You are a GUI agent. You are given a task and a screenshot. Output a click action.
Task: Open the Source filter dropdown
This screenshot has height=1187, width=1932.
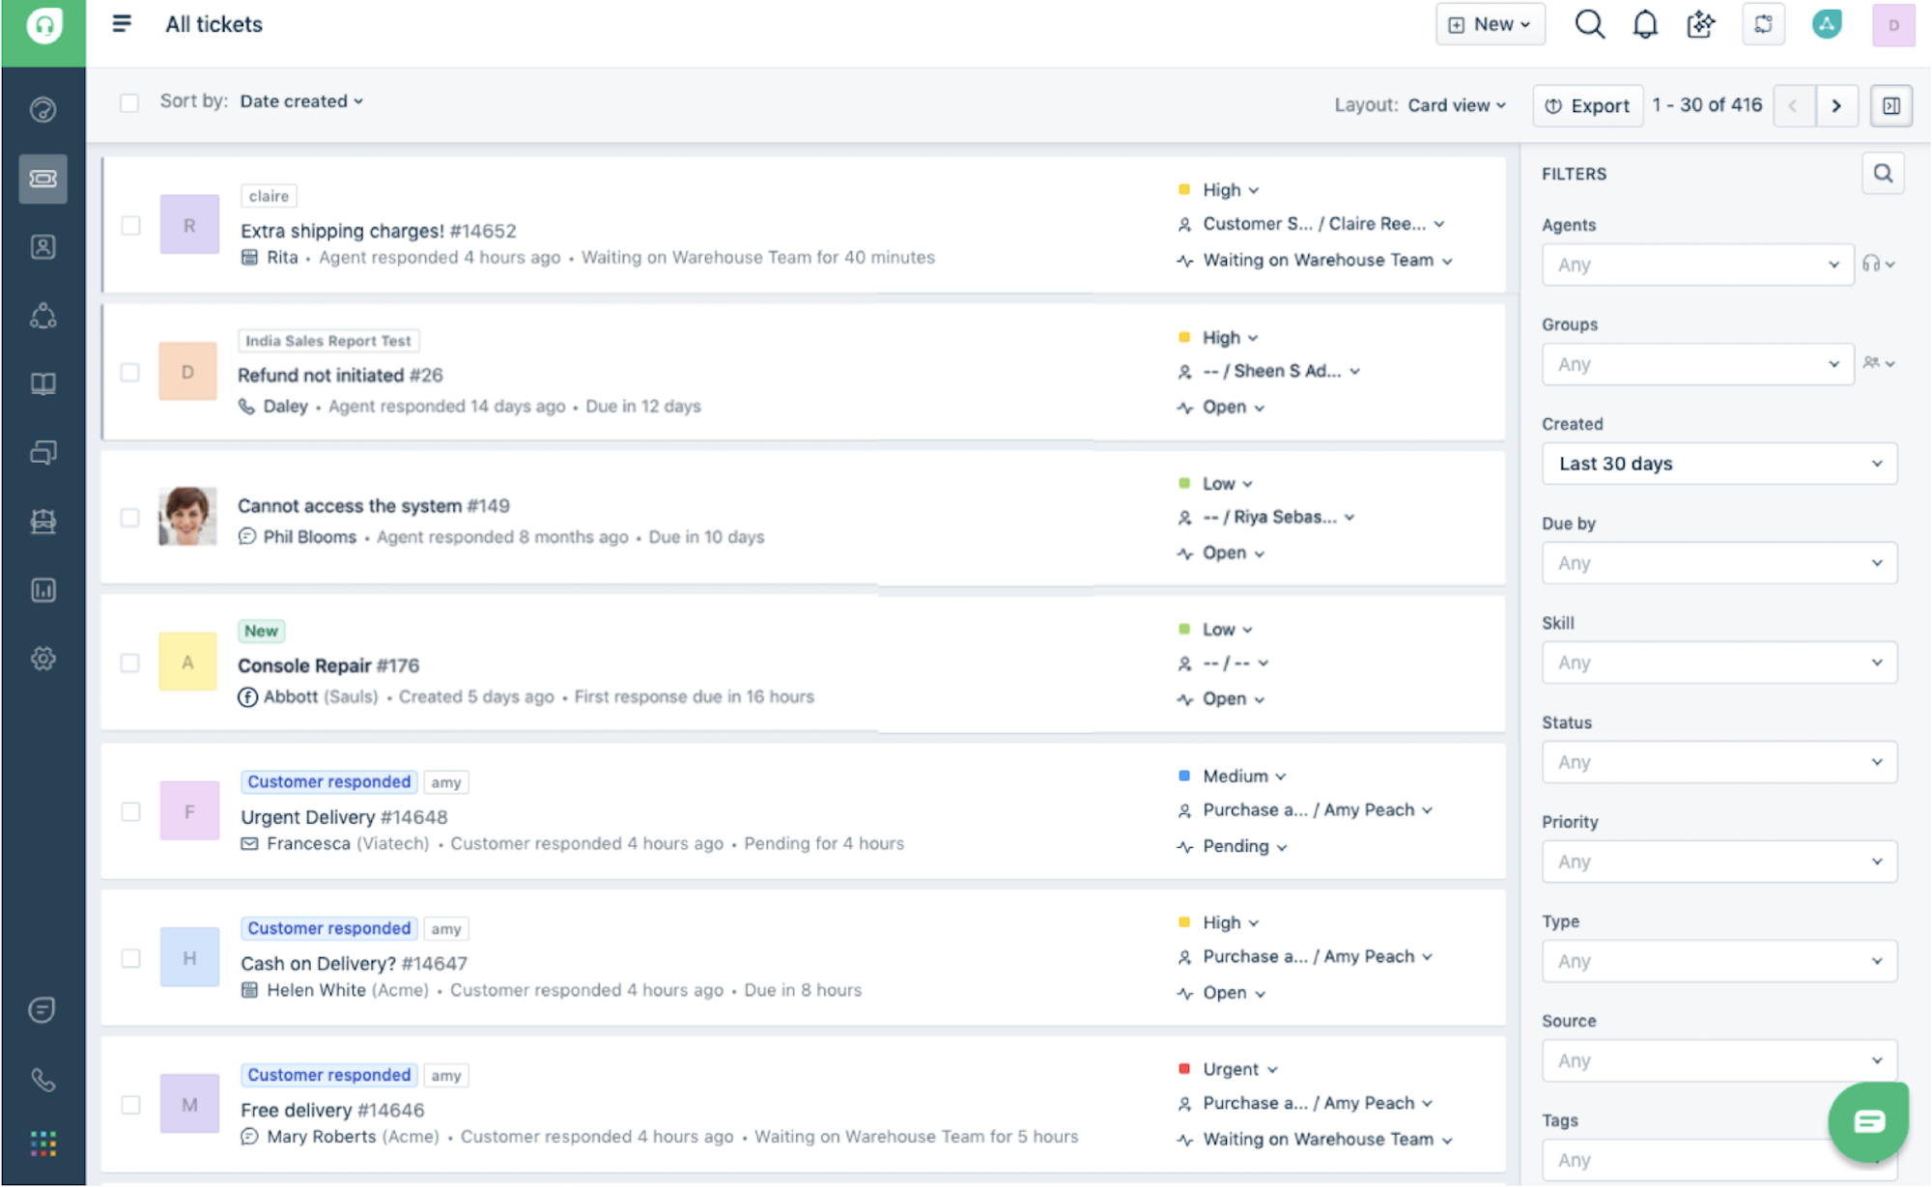[x=1719, y=1060]
